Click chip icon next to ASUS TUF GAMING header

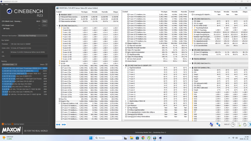point(193,68)
